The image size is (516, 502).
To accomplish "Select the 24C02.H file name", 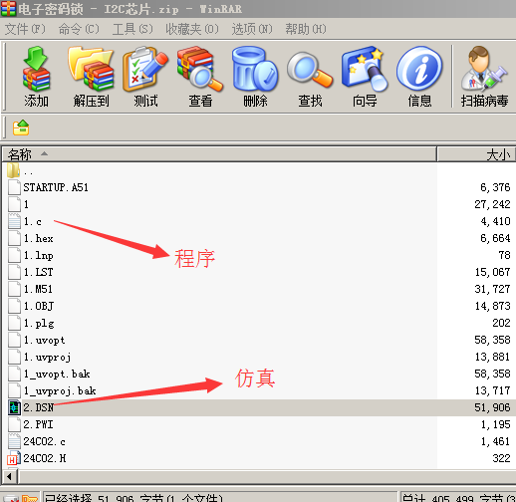I will point(45,458).
